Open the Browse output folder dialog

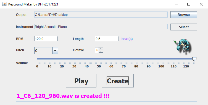184,15
